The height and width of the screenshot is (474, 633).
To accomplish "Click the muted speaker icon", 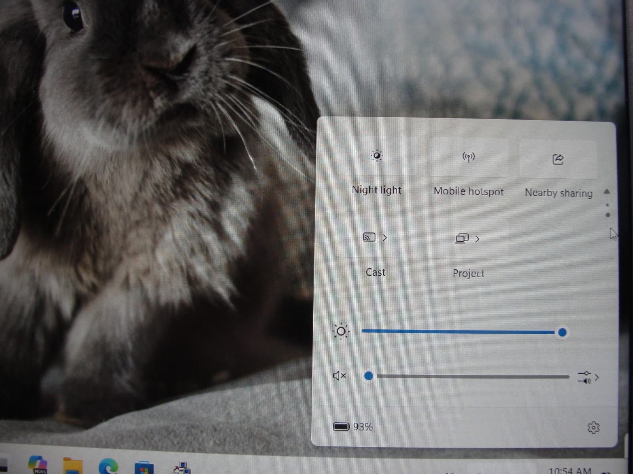I will (339, 376).
